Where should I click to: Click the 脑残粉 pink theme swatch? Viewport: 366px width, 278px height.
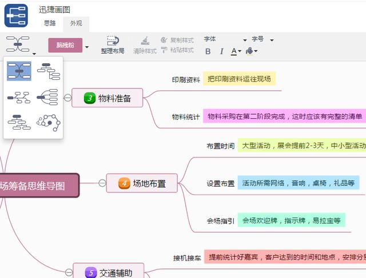(65, 46)
